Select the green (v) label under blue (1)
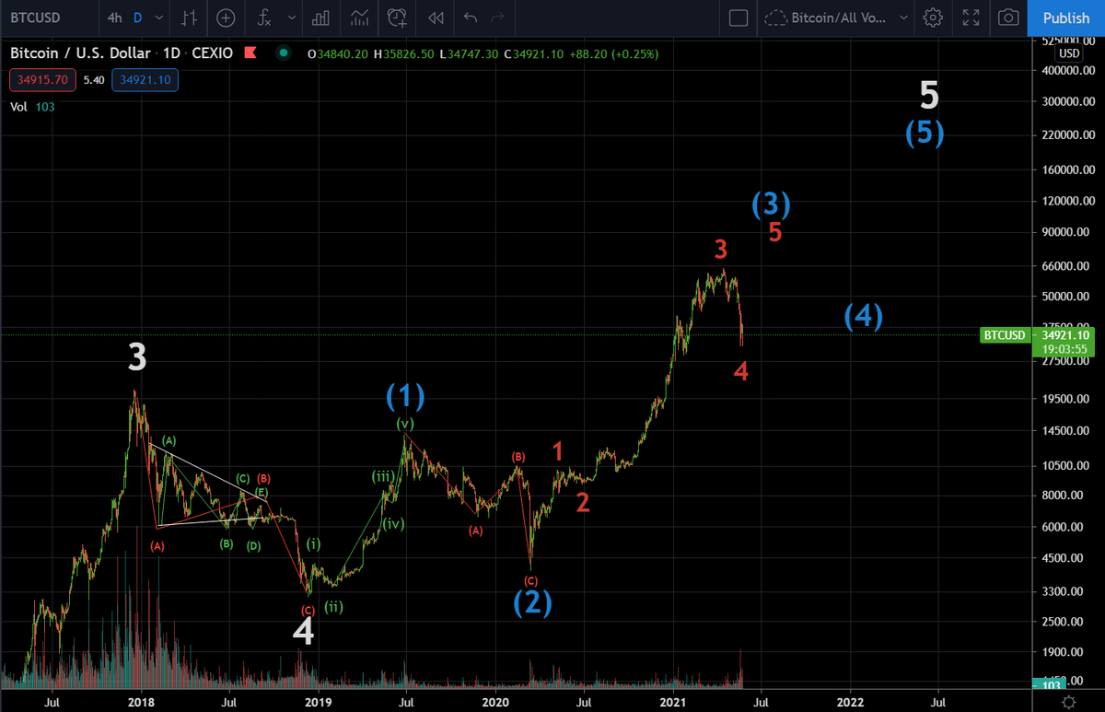Viewport: 1105px width, 712px height. [x=405, y=424]
